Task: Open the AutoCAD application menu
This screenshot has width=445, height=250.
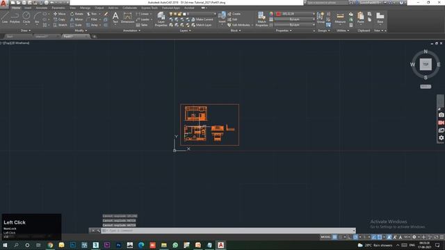Action: [x=3, y=3]
